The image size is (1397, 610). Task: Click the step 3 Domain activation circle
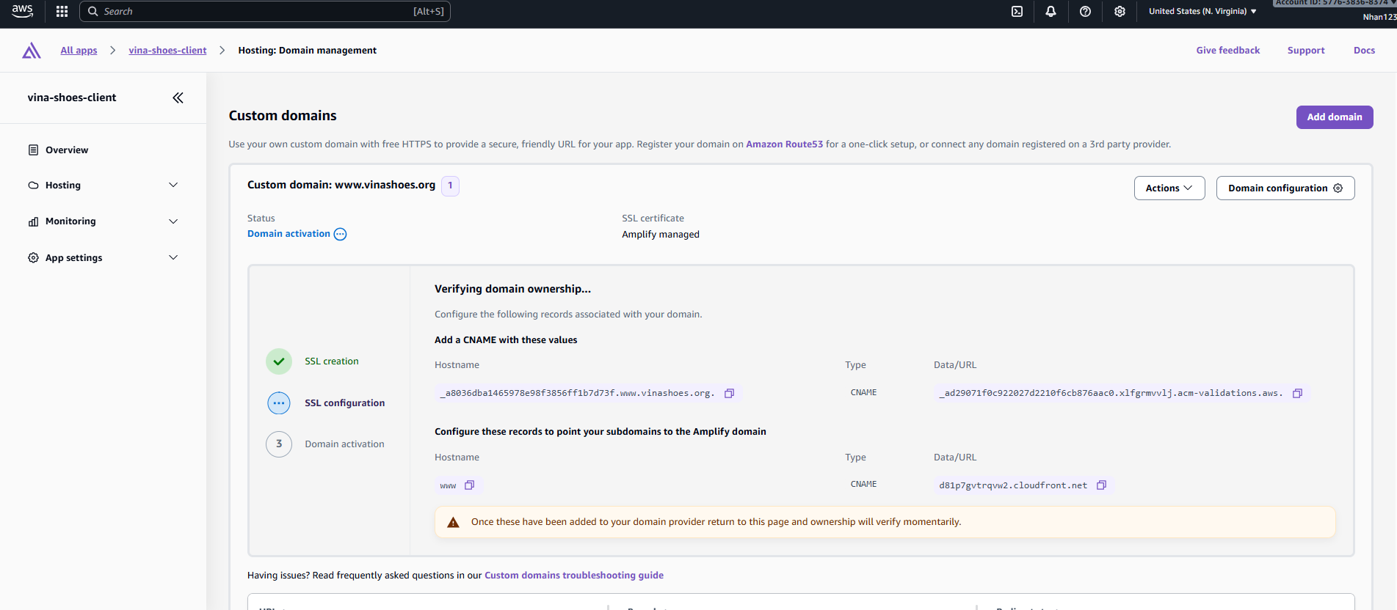tap(279, 444)
